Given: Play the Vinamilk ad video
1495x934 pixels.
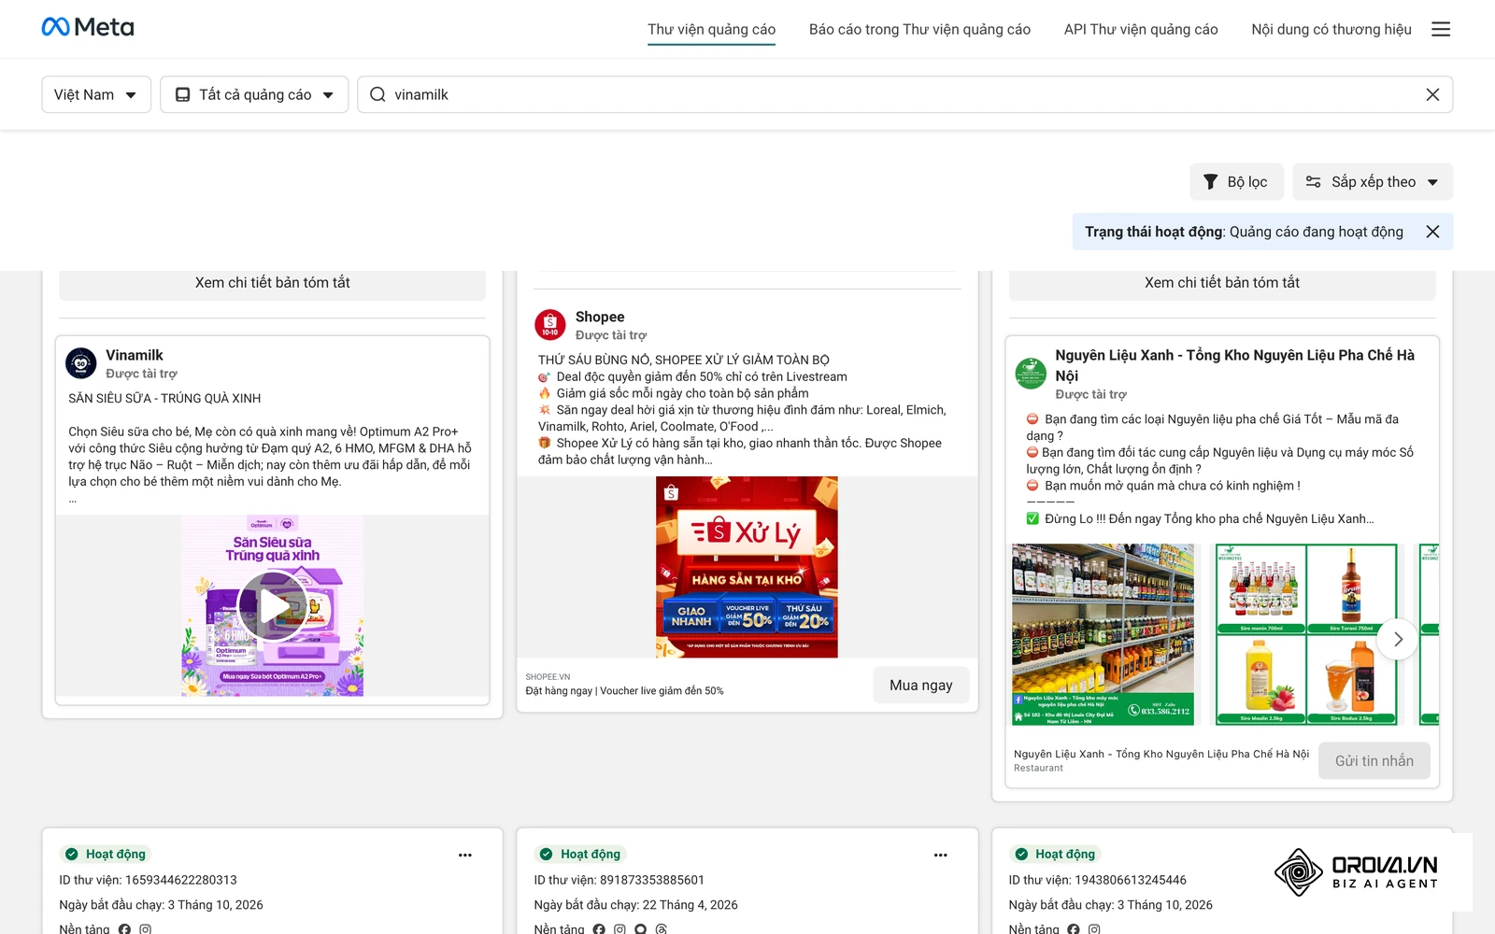Looking at the screenshot, I should tap(273, 606).
